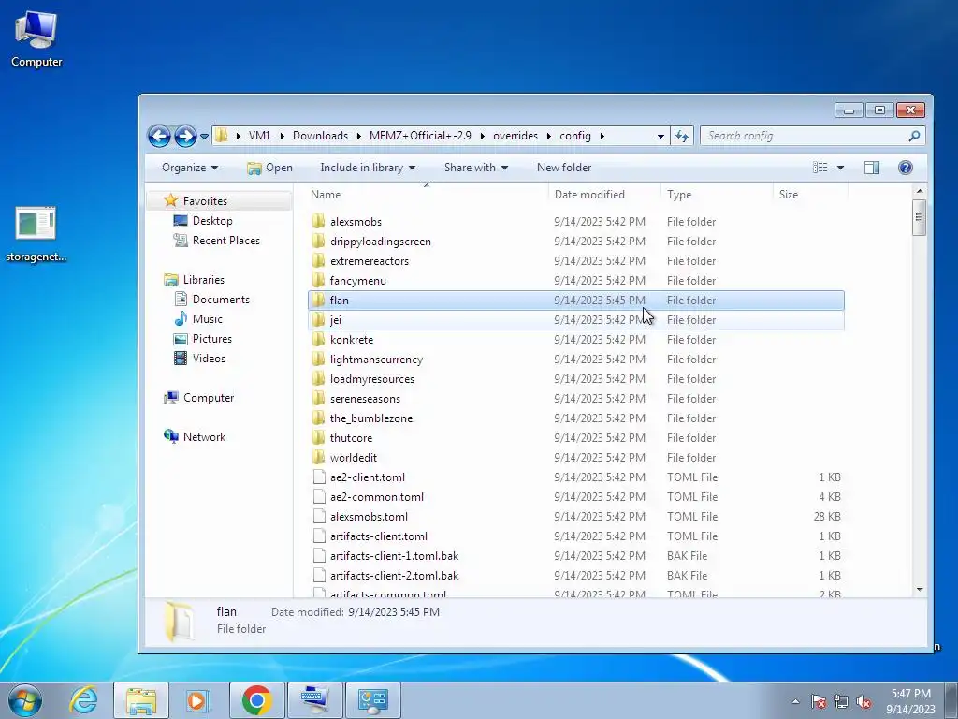The image size is (958, 719).
Task: Open the recent pages dropdown arrow
Action: [204, 137]
